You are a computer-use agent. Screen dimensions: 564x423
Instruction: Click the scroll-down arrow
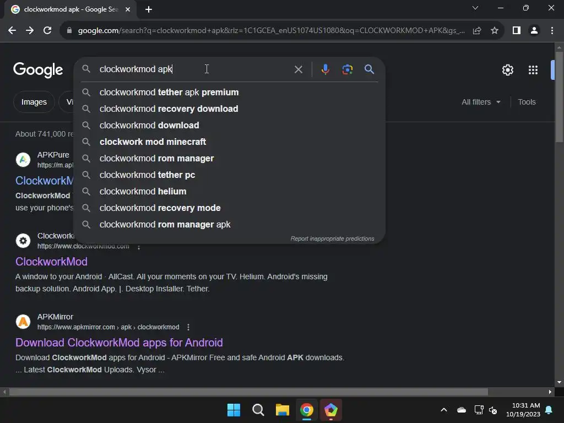click(x=559, y=382)
